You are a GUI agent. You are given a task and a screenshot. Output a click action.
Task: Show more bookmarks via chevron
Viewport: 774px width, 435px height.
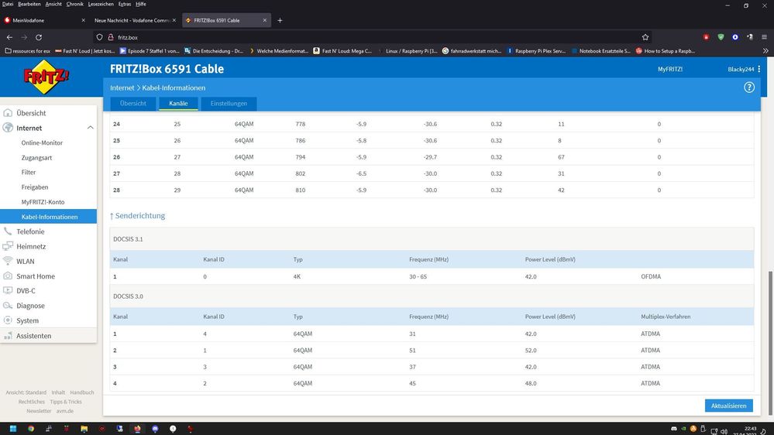pyautogui.click(x=765, y=51)
